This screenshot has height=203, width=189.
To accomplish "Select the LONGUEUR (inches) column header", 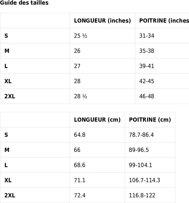I will point(102,21).
